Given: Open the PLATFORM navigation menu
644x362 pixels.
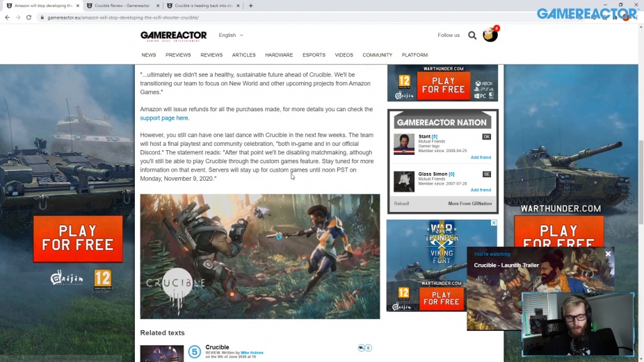Looking at the screenshot, I should 414,55.
